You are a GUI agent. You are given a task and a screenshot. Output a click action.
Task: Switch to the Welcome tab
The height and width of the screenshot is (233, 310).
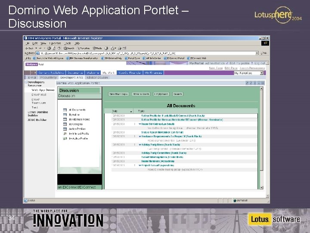pyautogui.click(x=93, y=73)
